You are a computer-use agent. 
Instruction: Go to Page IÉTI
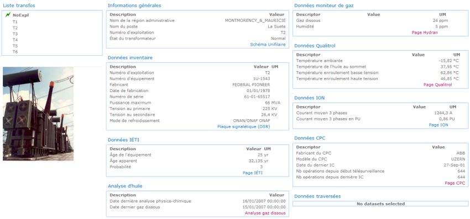(253, 173)
